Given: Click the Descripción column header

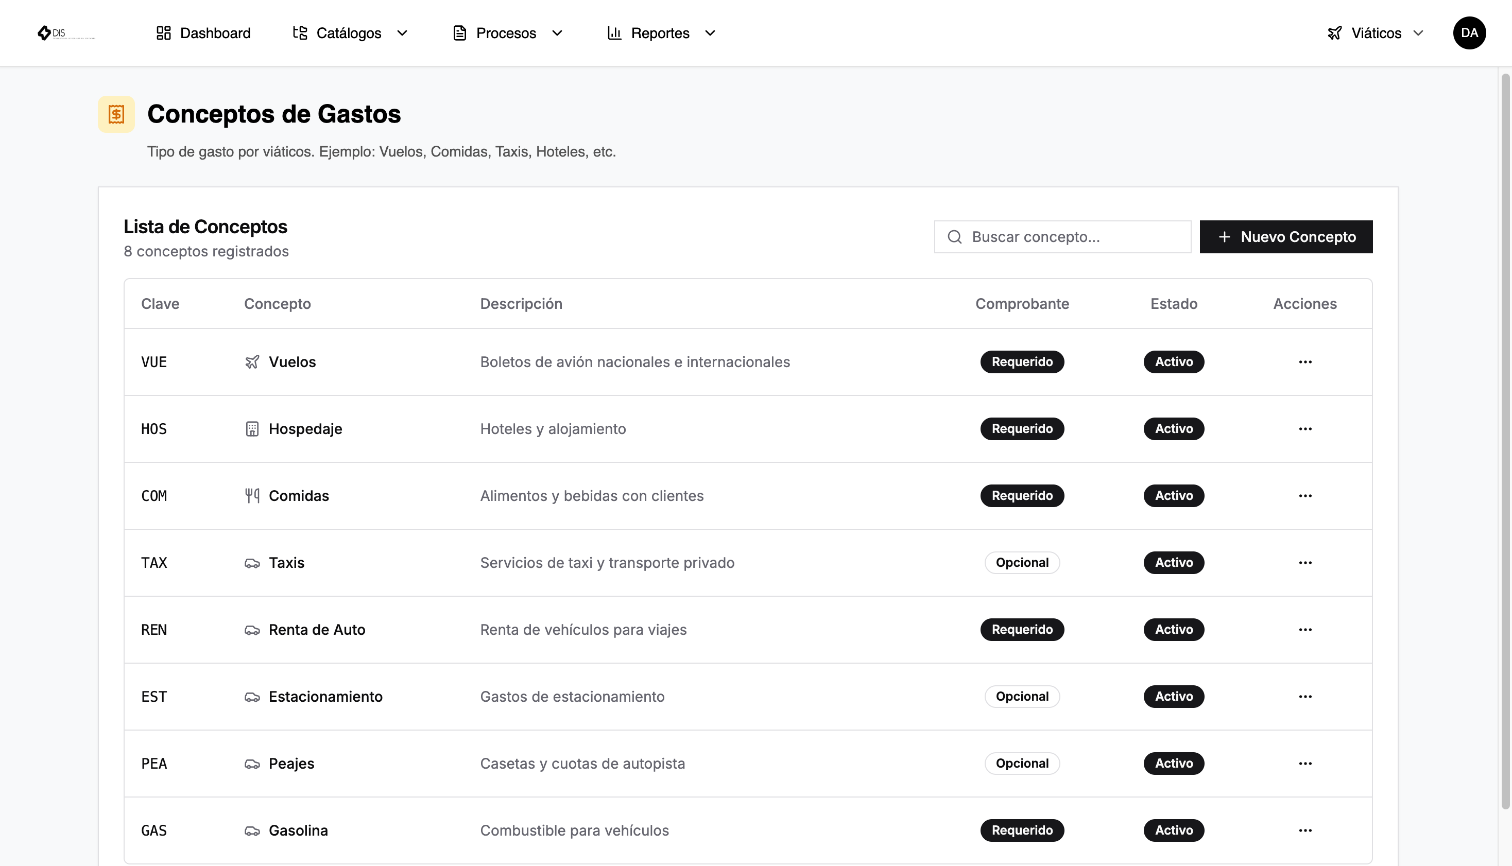Looking at the screenshot, I should pos(521,304).
